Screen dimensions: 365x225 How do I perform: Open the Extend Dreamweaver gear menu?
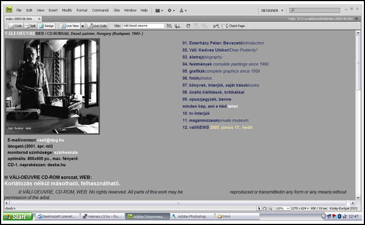[171, 11]
